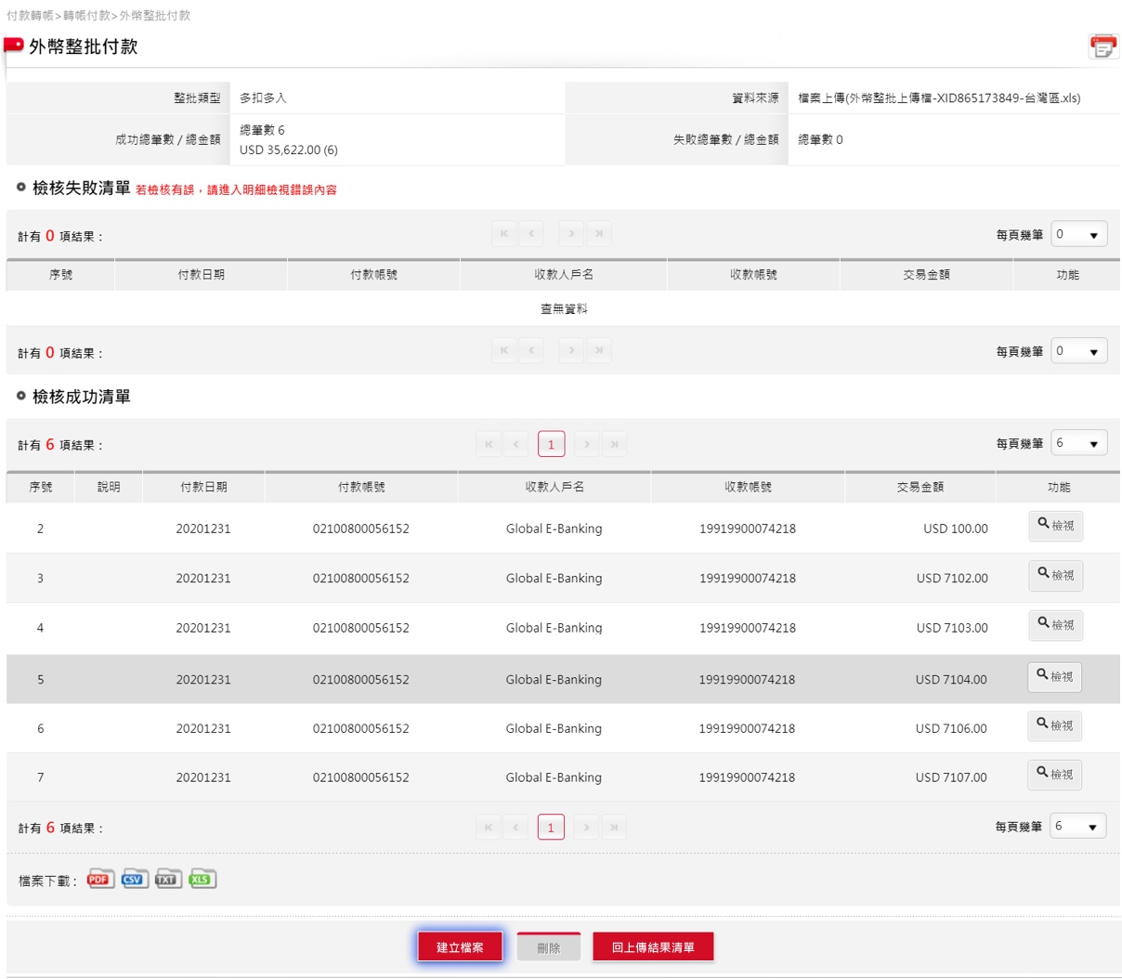This screenshot has width=1122, height=979.
Task: Download the results as TXT file
Action: coord(167,880)
